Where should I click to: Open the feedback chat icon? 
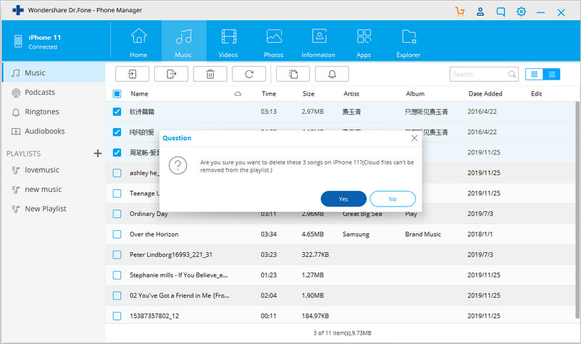coord(501,12)
